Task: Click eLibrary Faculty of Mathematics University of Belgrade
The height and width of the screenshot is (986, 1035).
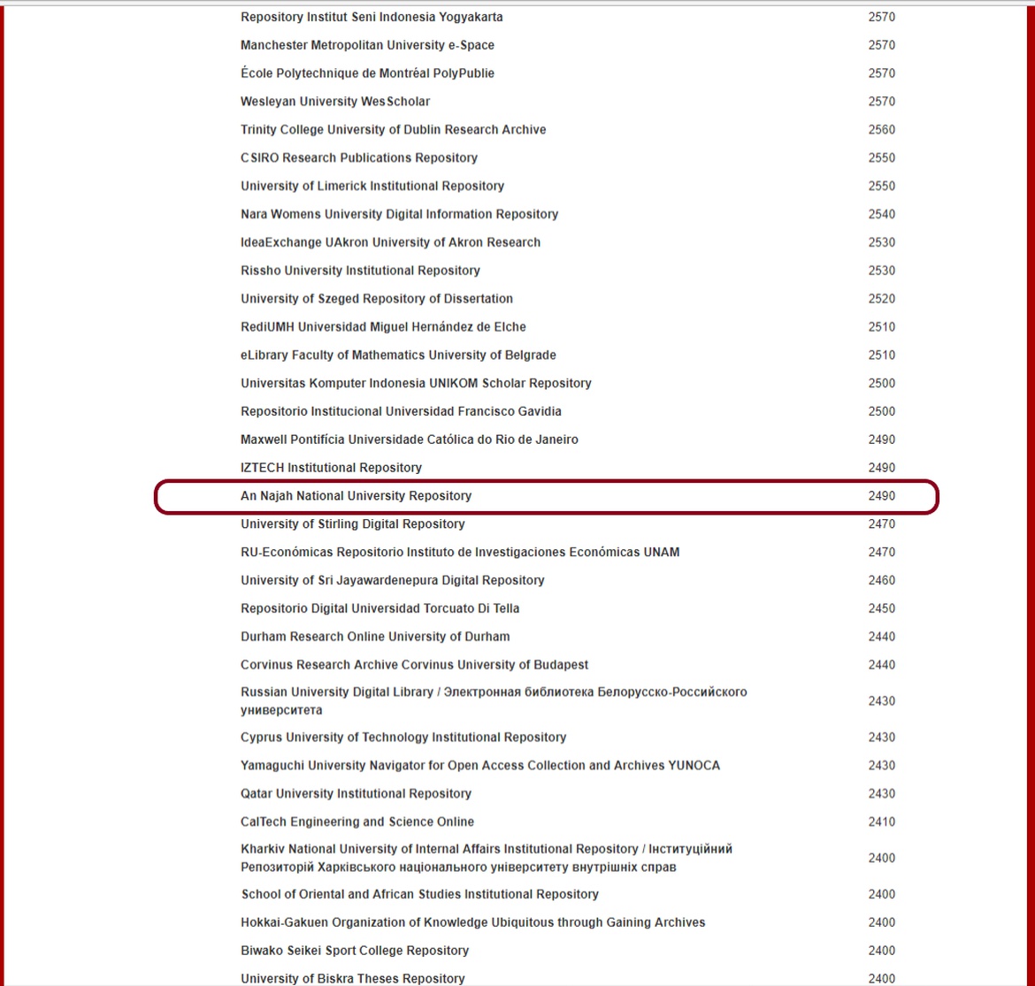Action: tap(398, 355)
